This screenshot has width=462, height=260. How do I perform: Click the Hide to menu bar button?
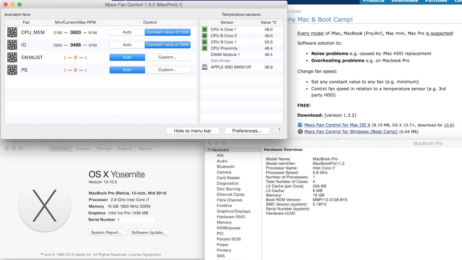point(193,131)
